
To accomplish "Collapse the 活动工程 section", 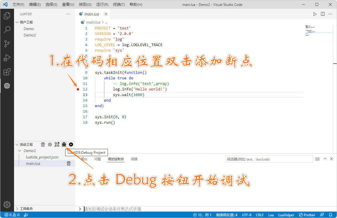I will tap(17, 145).
